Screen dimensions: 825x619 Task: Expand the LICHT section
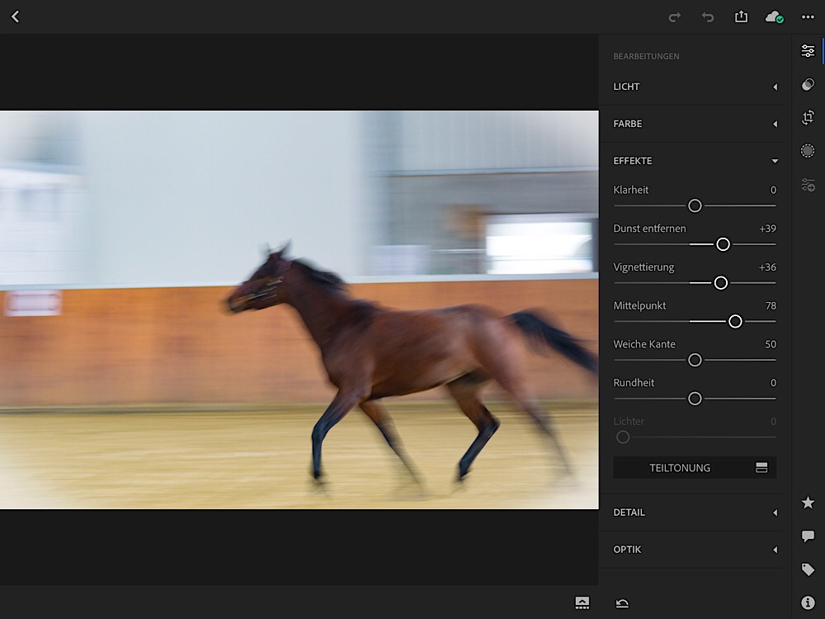coord(691,87)
